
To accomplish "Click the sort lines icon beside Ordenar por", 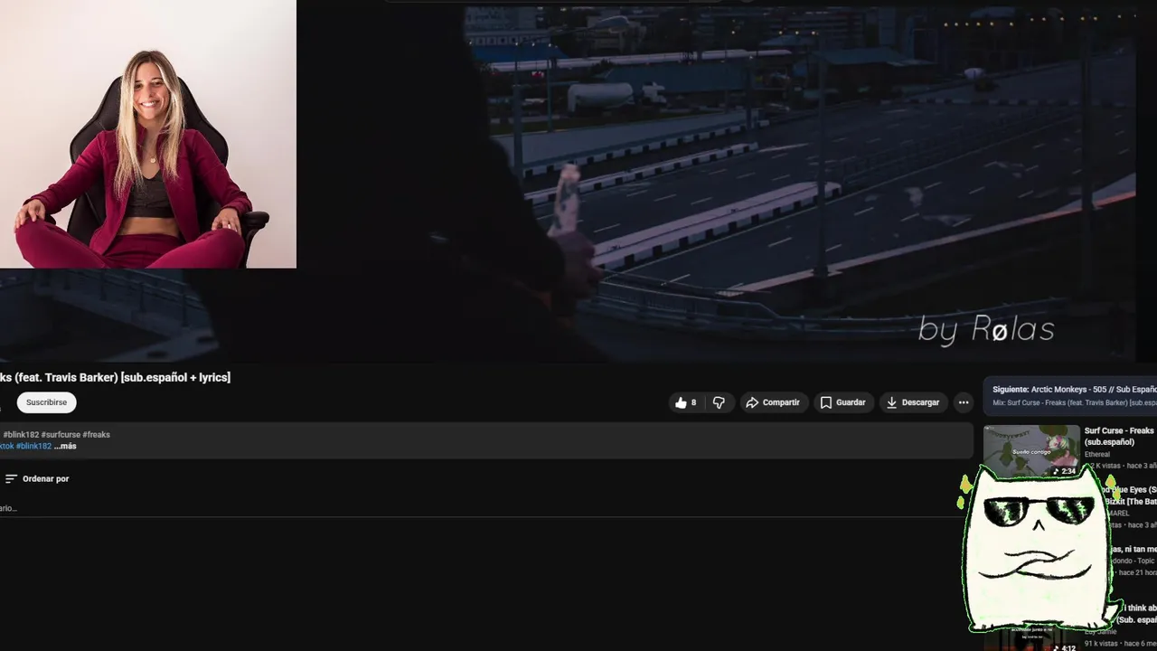I will [x=11, y=478].
